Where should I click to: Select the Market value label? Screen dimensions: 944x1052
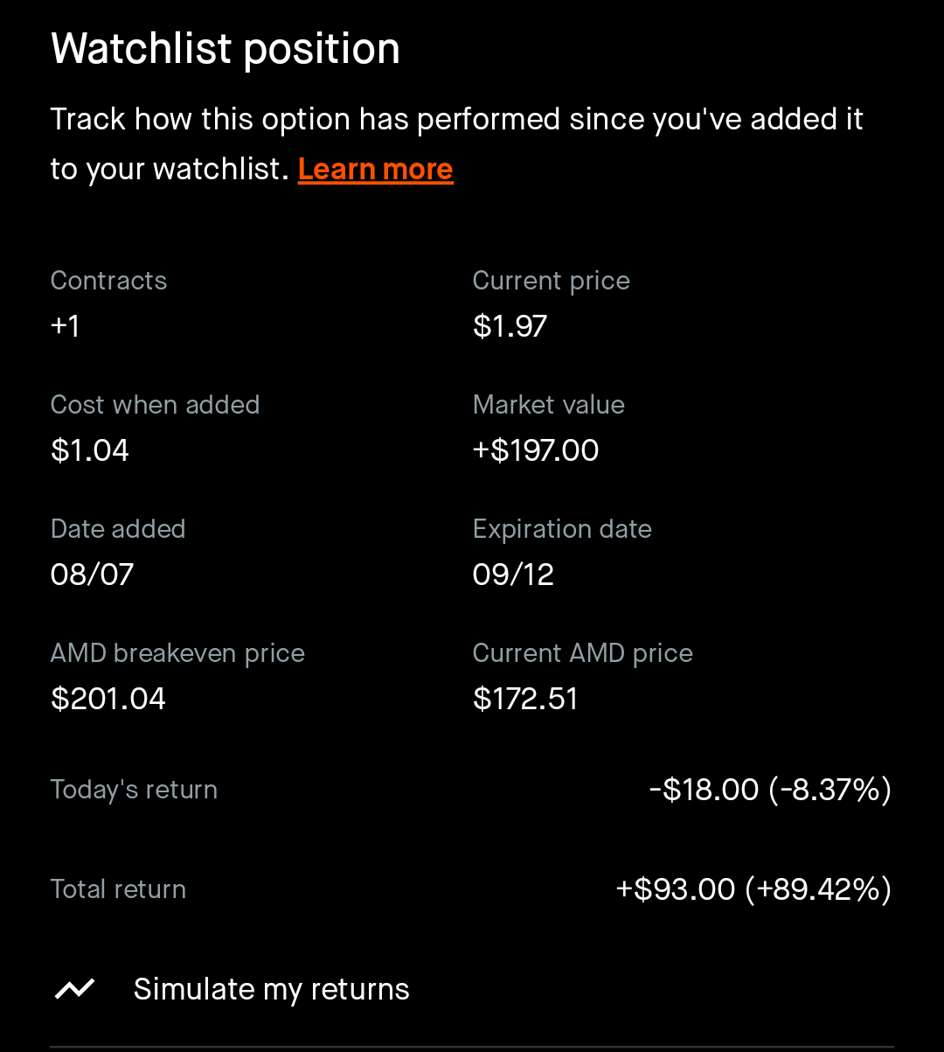point(549,405)
